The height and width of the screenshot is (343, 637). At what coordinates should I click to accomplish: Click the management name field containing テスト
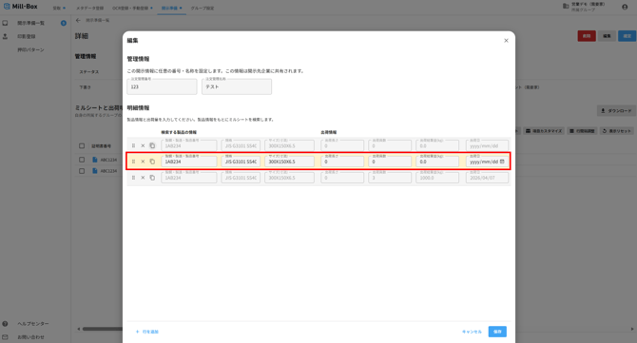[237, 86]
